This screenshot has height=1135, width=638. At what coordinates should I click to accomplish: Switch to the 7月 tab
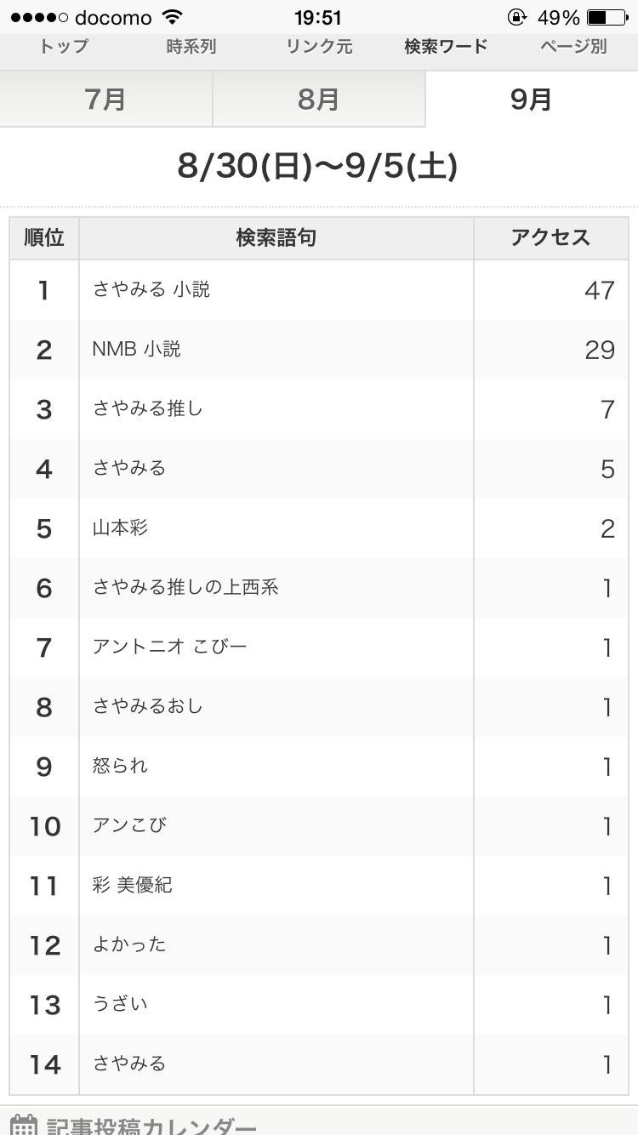click(105, 100)
